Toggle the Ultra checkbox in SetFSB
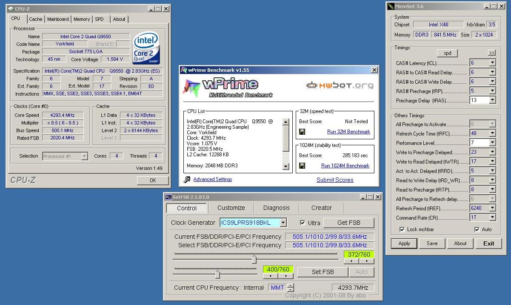Image resolution: width=511 pixels, height=305 pixels. pos(303,223)
